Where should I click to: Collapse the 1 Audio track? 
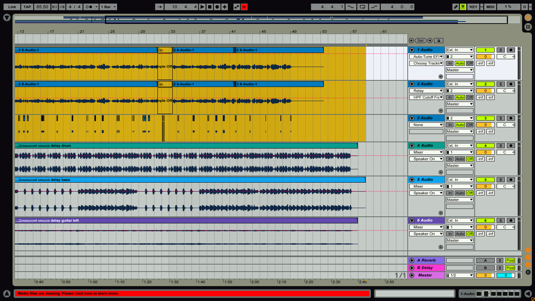412,50
